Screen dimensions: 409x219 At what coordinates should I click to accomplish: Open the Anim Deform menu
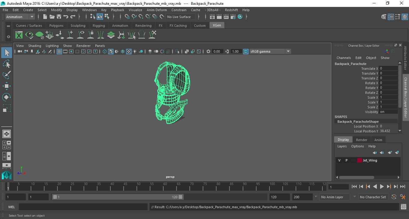pos(157,10)
